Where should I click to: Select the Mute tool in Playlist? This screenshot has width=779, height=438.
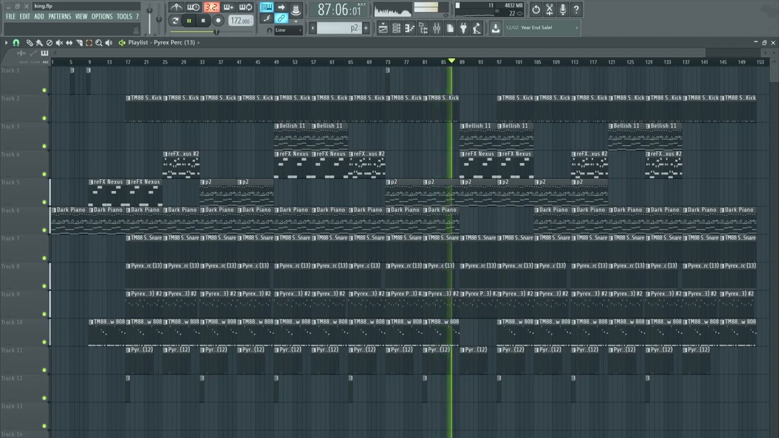pos(59,43)
